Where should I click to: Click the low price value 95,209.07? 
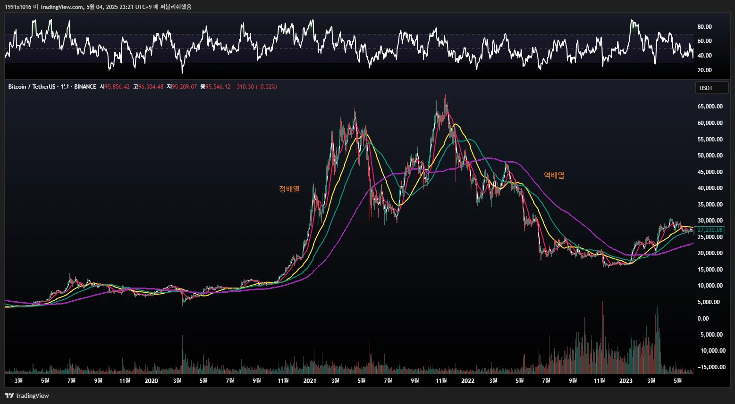185,87
